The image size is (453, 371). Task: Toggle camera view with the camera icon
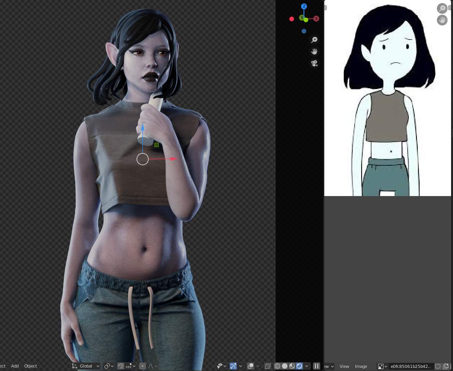click(x=314, y=63)
